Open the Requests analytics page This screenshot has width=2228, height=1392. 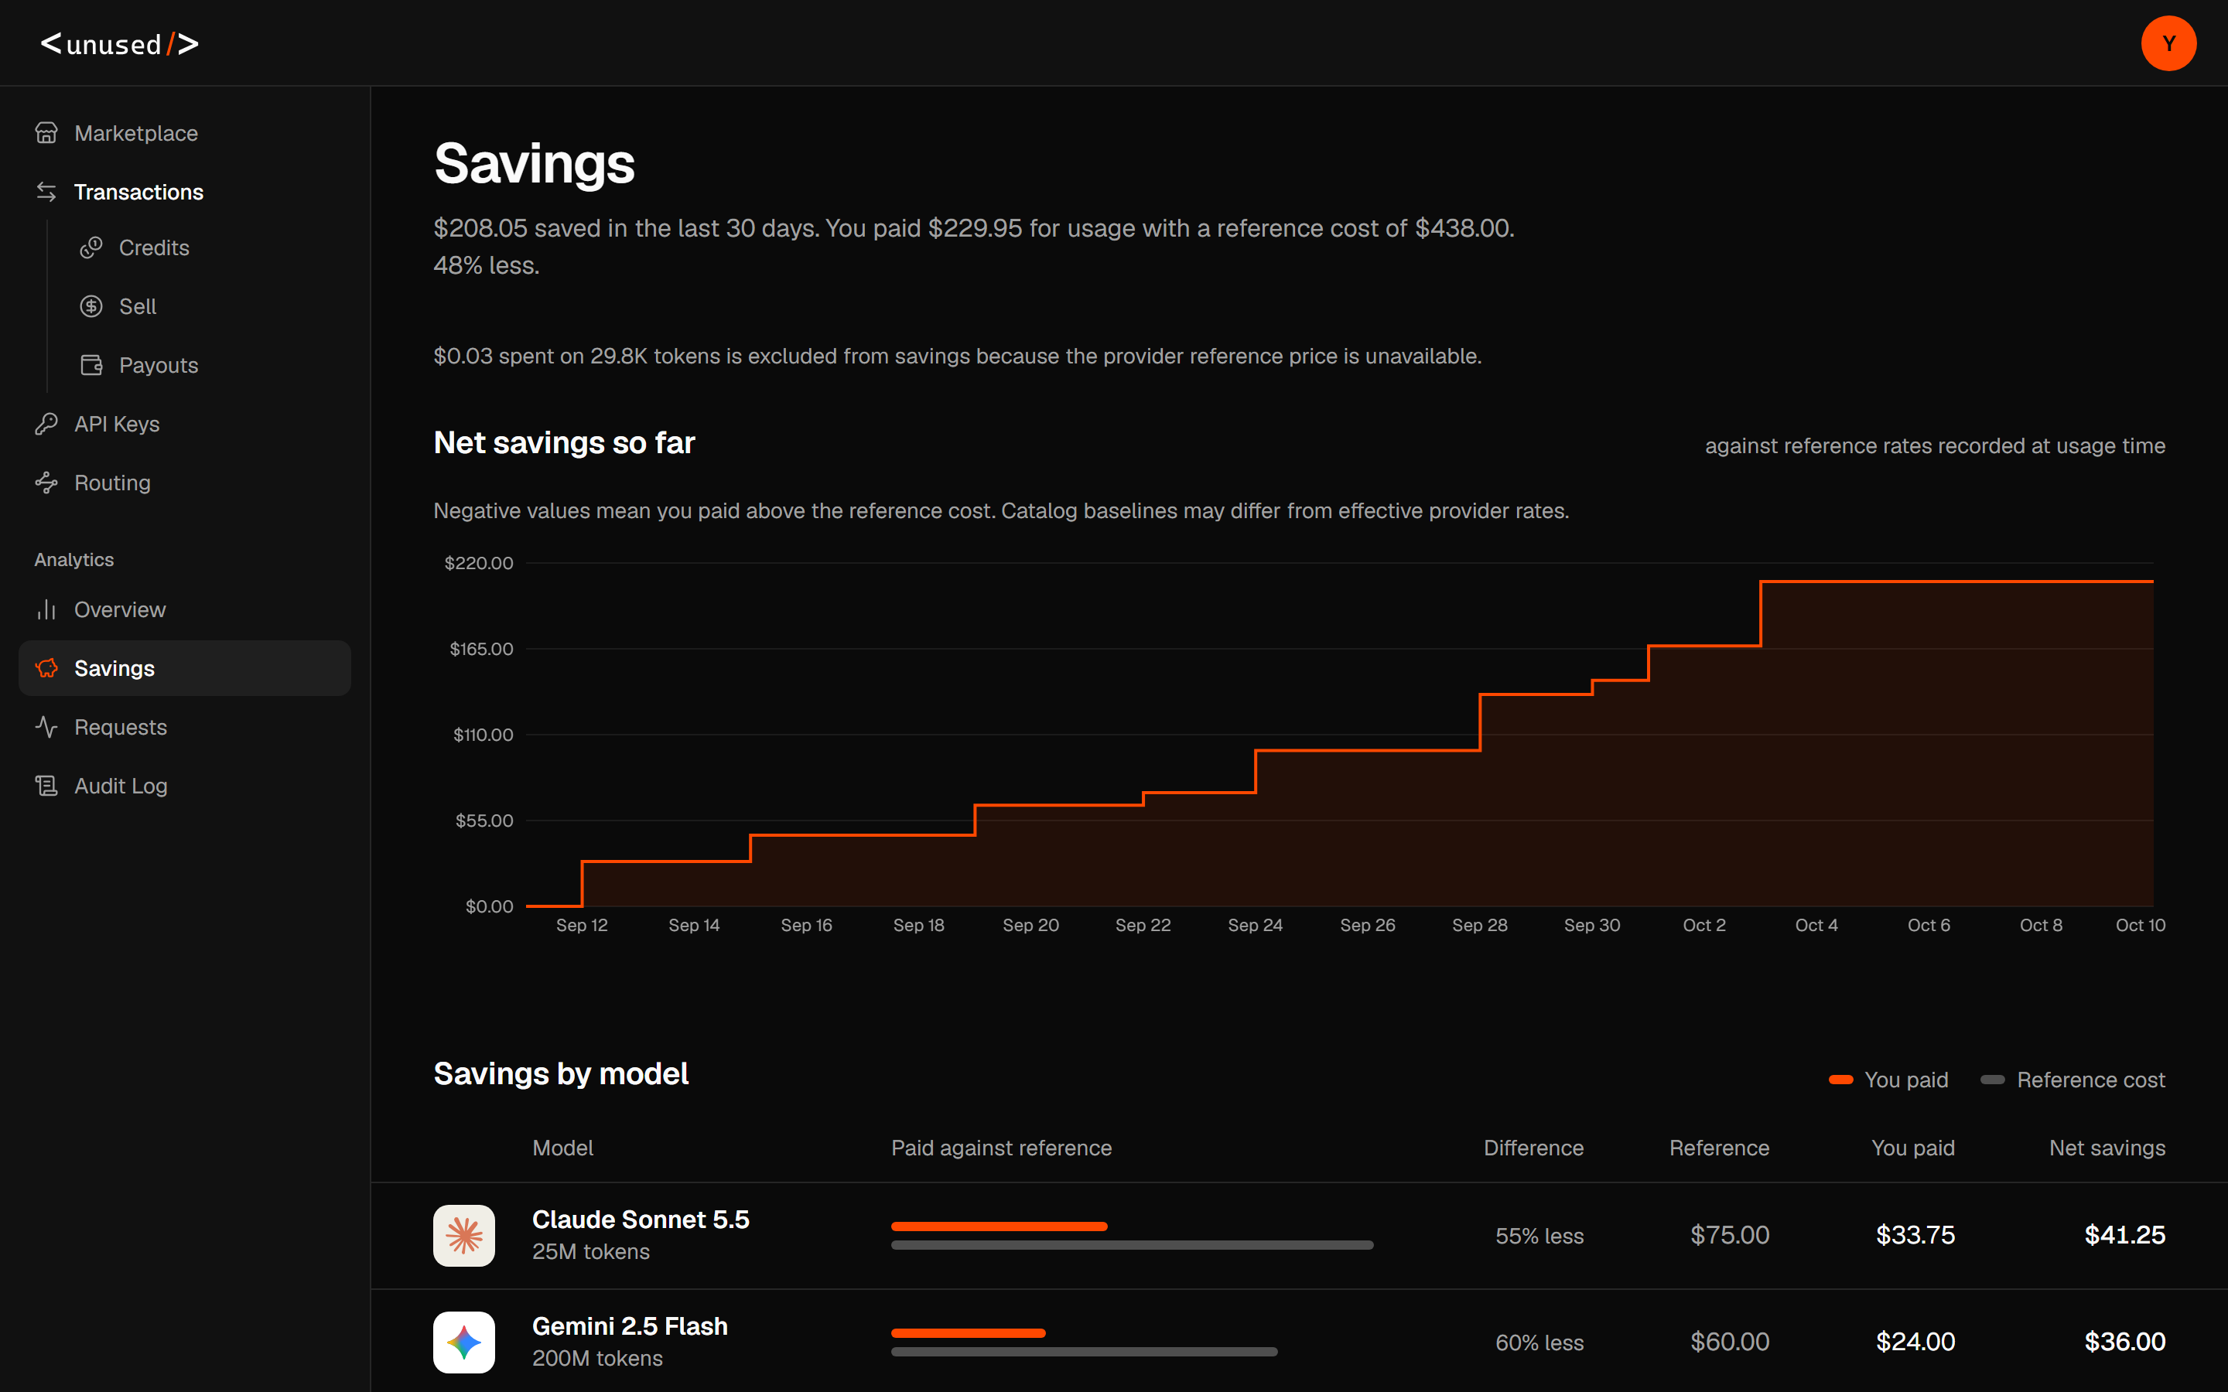[x=184, y=727]
